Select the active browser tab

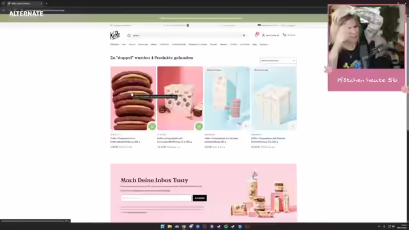[25, 3]
